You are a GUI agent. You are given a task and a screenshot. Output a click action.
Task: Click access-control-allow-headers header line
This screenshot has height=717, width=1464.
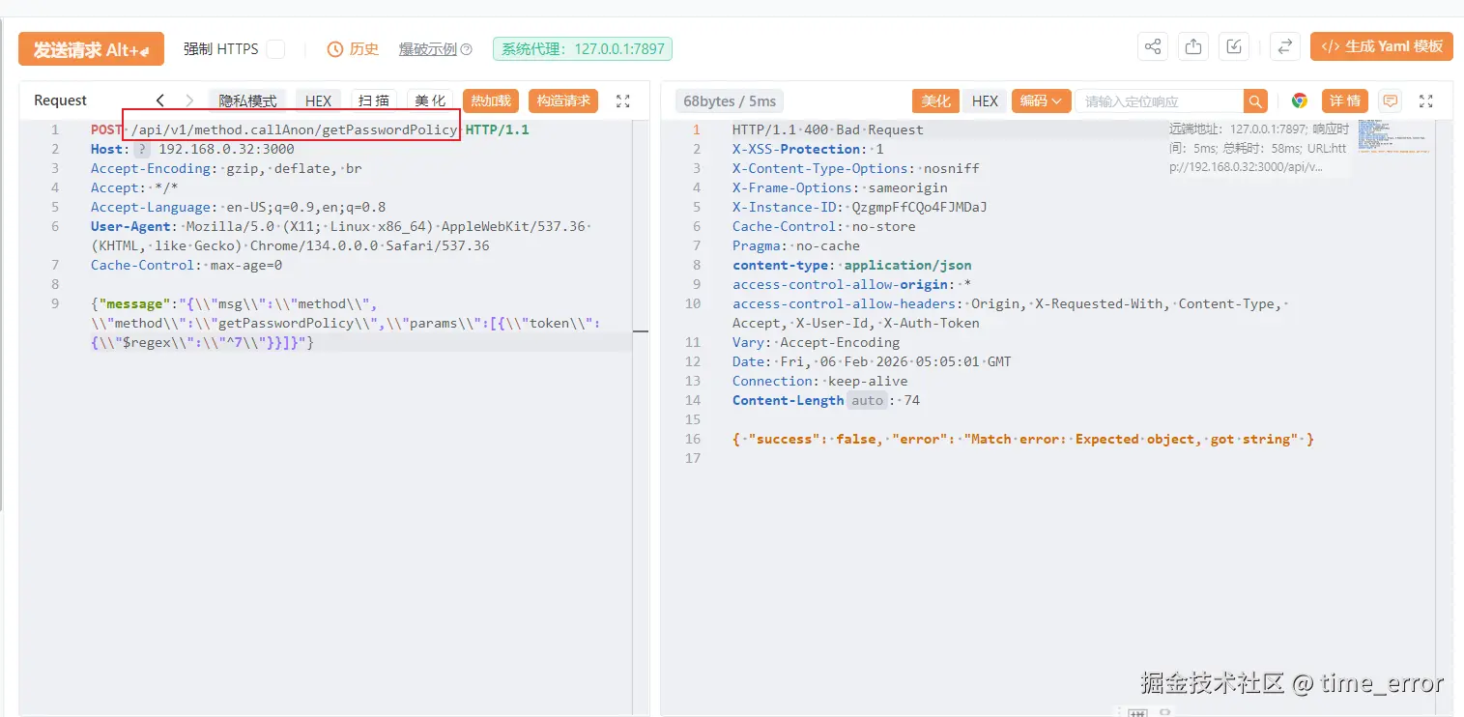click(x=1009, y=313)
